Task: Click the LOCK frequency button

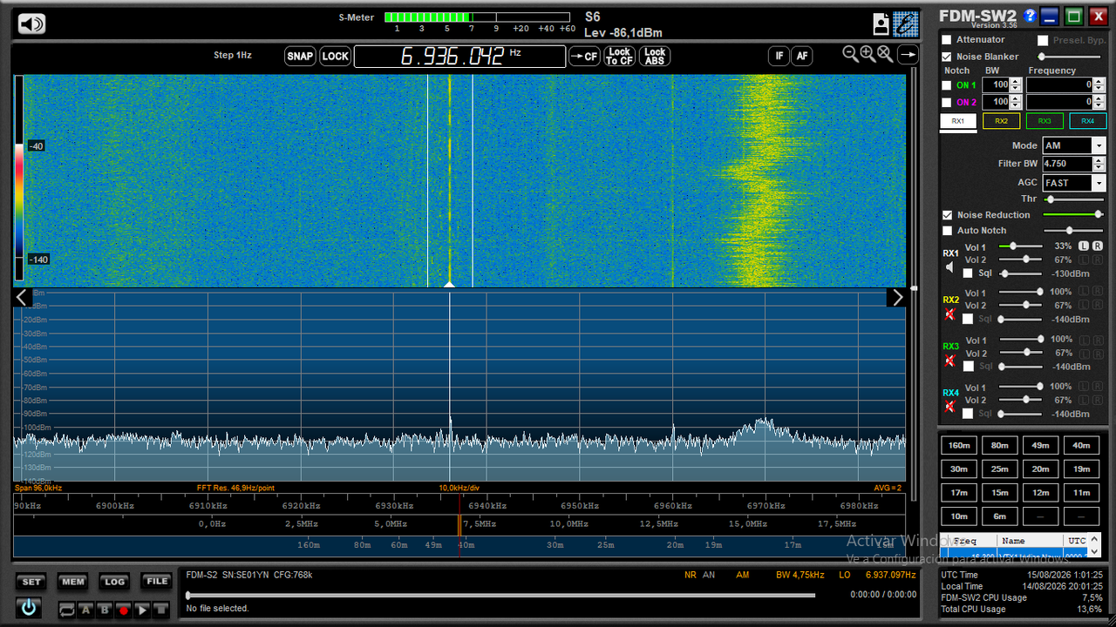Action: (335, 57)
